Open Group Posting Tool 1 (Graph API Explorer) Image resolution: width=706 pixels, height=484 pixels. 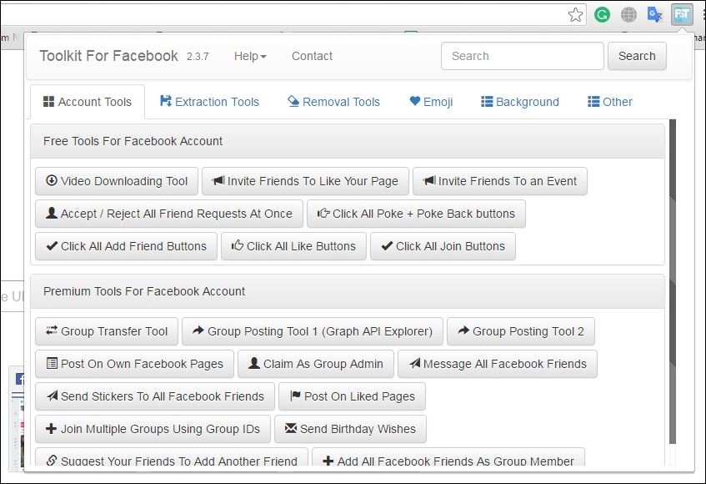(313, 331)
